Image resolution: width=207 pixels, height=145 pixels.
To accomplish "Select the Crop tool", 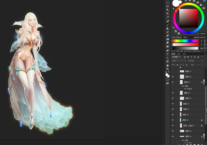I will pyautogui.click(x=168, y=14).
